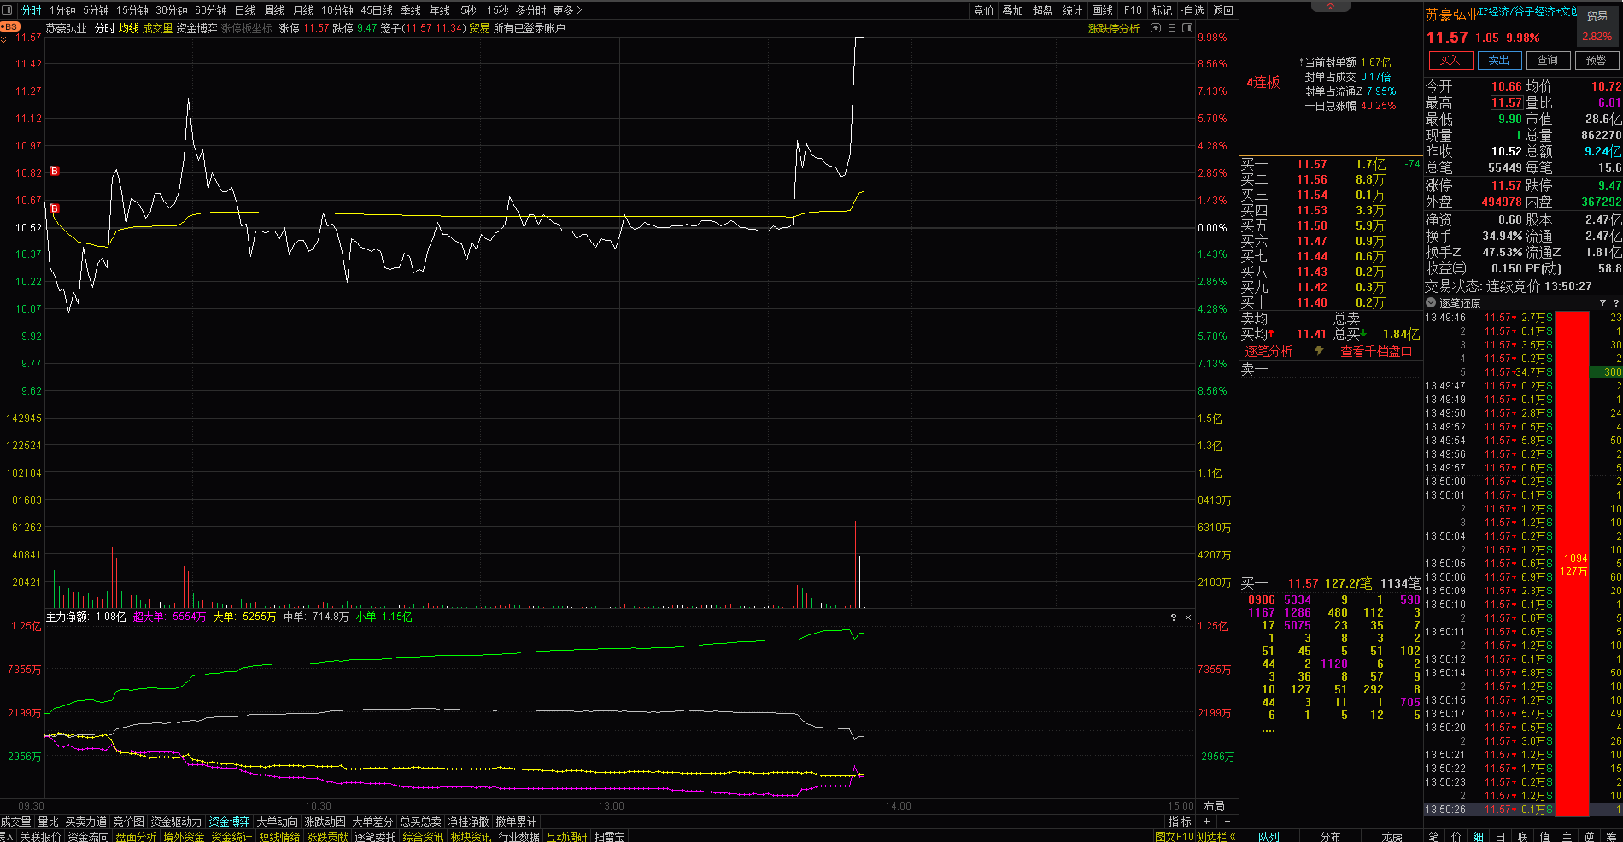Click the split panel layout icon on chart header

(x=1186, y=28)
